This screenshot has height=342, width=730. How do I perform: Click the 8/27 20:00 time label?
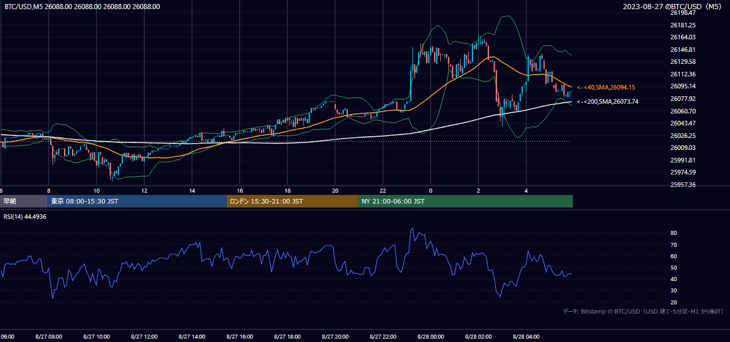point(335,337)
